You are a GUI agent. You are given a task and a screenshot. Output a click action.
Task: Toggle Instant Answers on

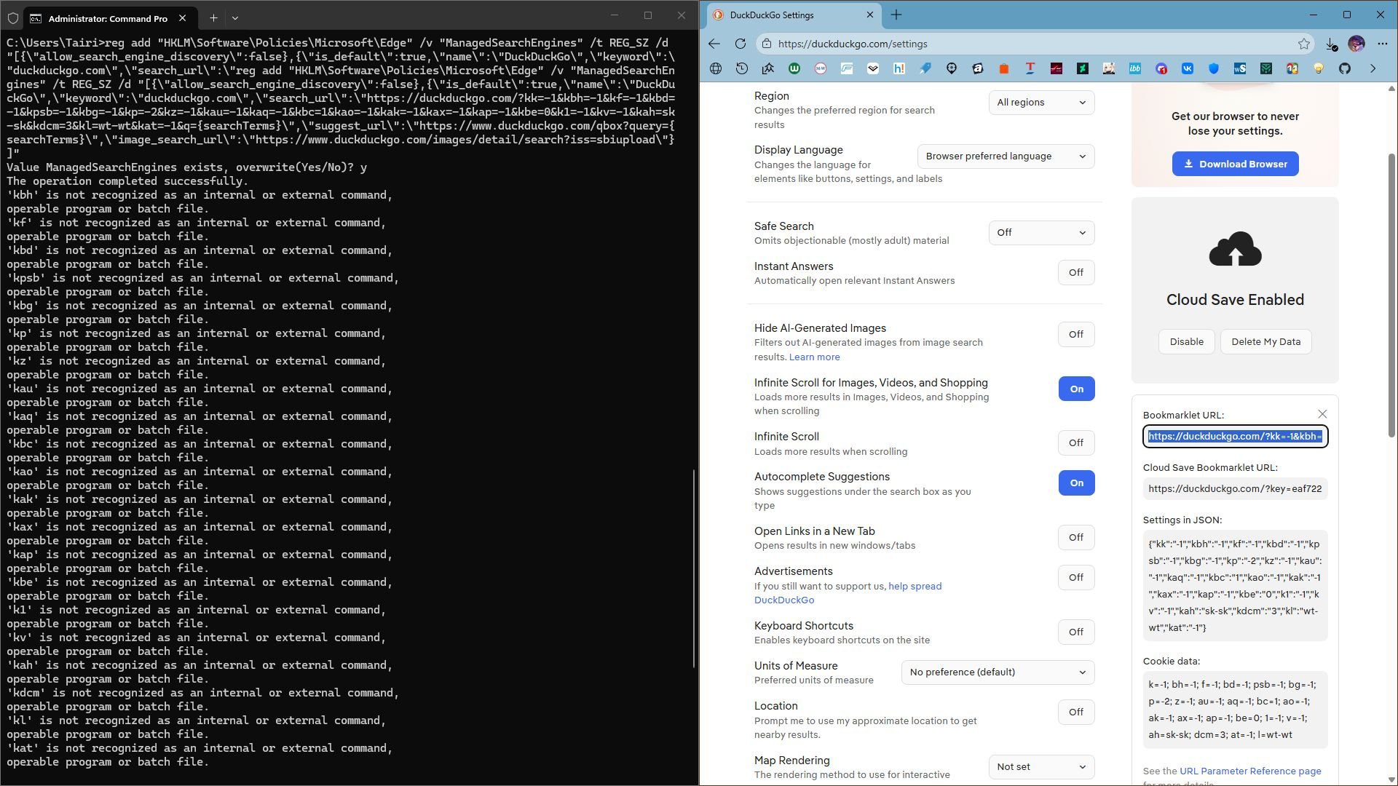pos(1076,273)
